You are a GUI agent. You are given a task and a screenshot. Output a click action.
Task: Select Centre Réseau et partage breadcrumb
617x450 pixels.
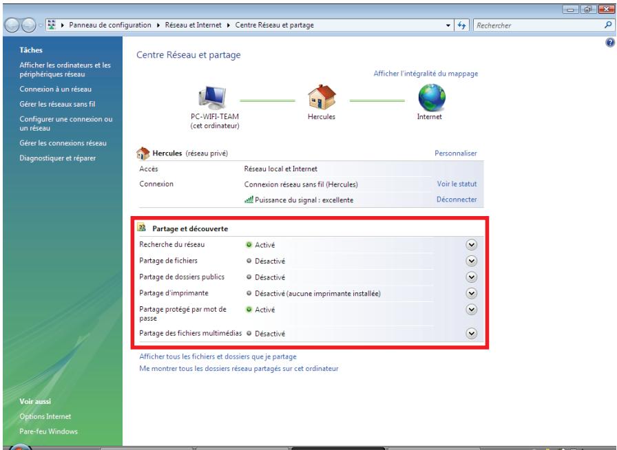click(x=274, y=25)
